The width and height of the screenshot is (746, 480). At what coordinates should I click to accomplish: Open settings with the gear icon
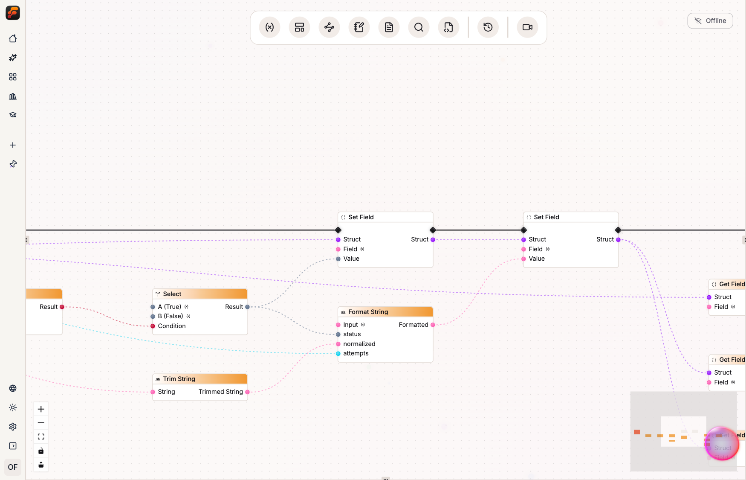13,427
